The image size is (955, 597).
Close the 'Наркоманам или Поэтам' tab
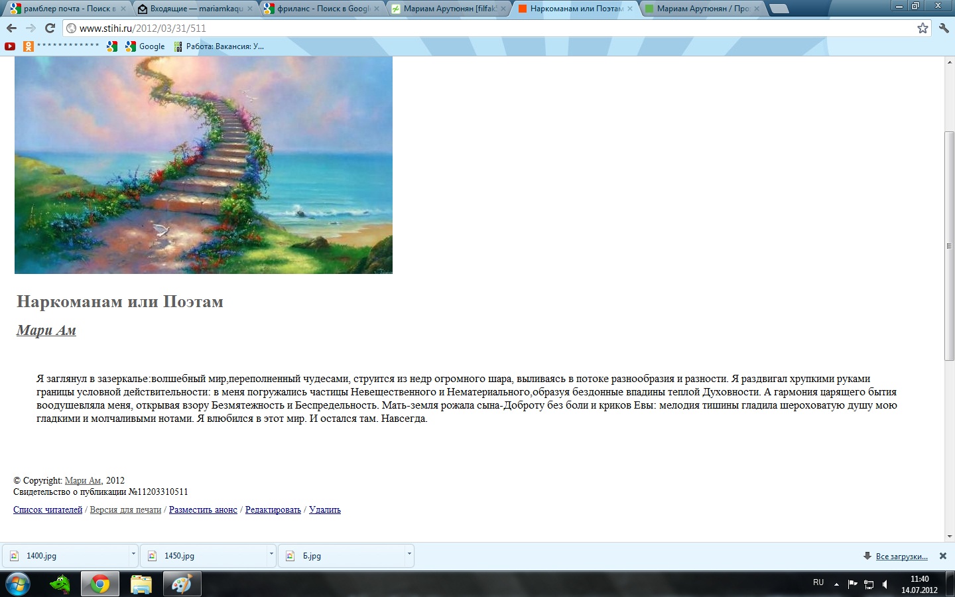[630, 9]
